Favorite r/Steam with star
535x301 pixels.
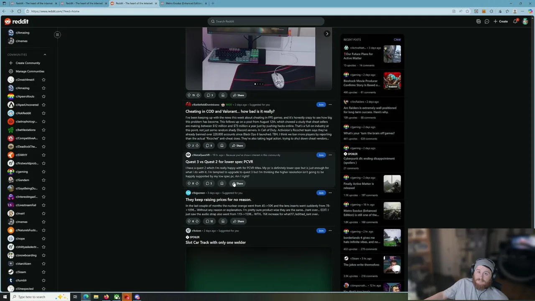43,272
